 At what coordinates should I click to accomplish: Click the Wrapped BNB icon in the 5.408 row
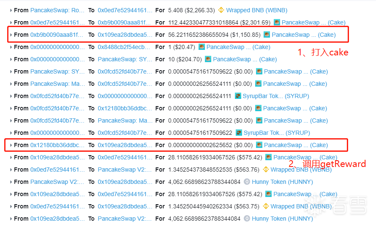tap(221, 10)
